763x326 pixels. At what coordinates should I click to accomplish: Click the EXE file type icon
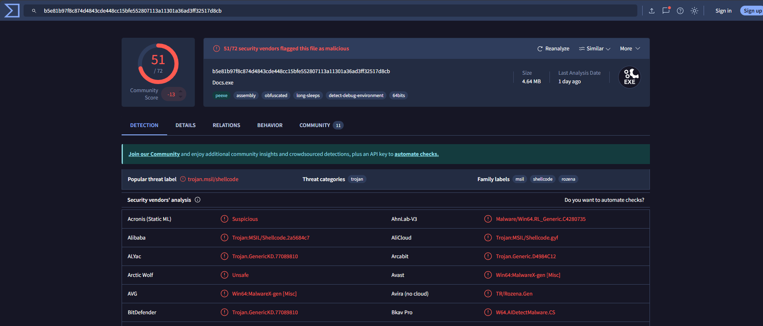point(629,77)
